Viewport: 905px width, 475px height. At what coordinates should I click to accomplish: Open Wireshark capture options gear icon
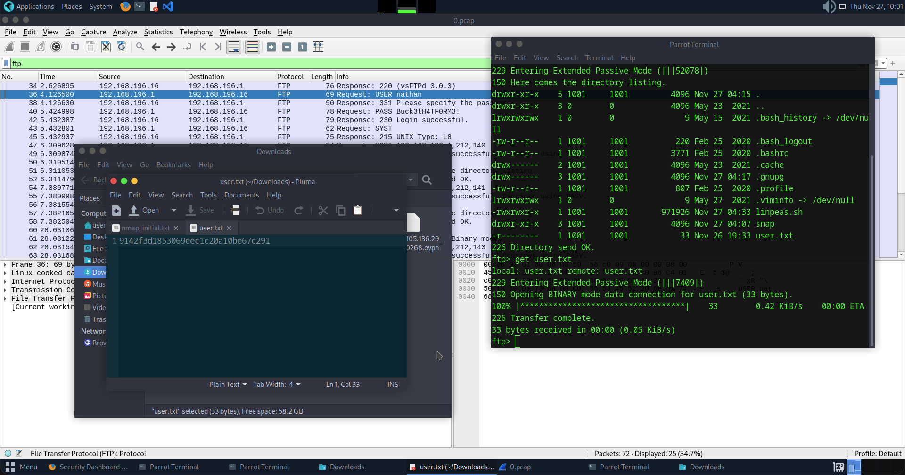coord(56,47)
